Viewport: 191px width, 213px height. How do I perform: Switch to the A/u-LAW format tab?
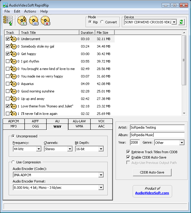click(x=79, y=121)
